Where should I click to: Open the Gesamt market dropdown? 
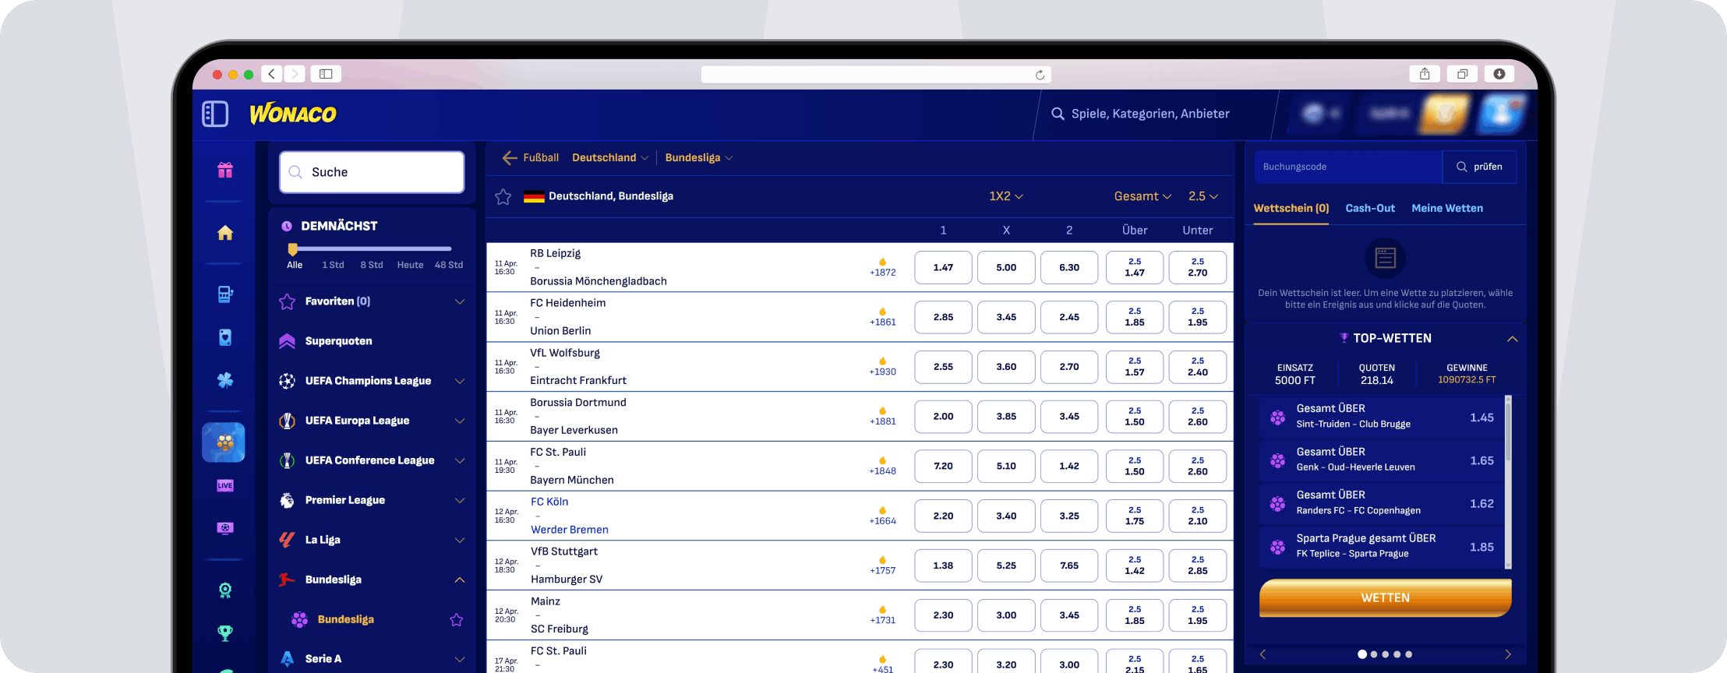pyautogui.click(x=1143, y=196)
